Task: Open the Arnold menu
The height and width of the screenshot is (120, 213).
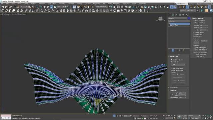Action: pos(134,4)
